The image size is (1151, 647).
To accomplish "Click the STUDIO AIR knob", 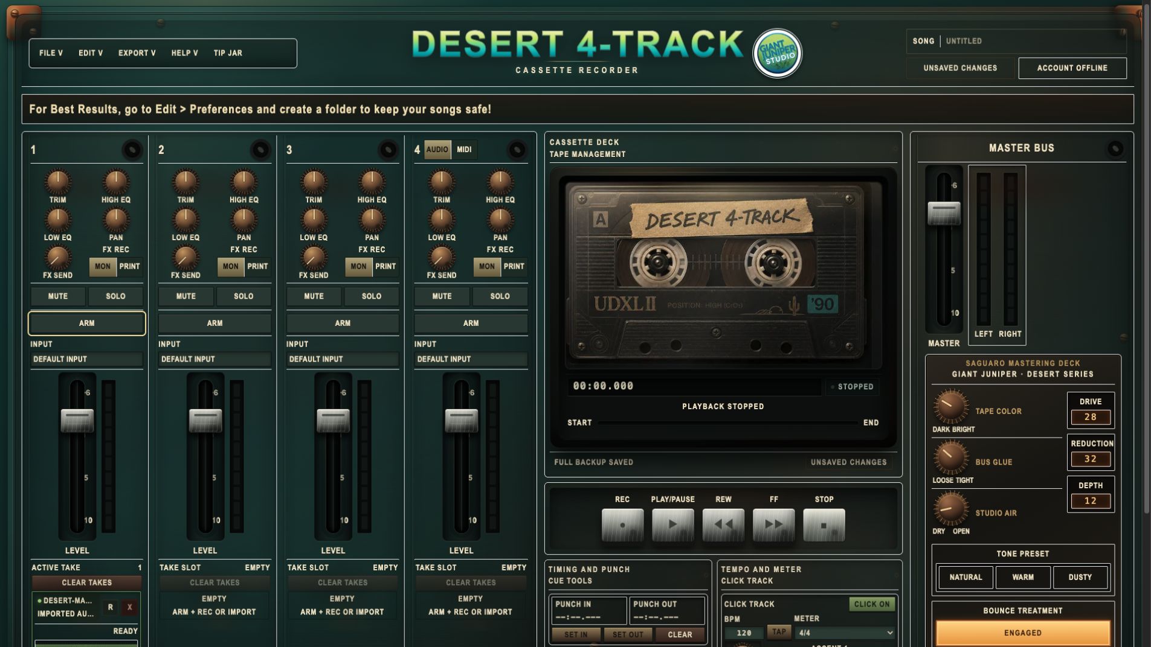I will click(951, 508).
